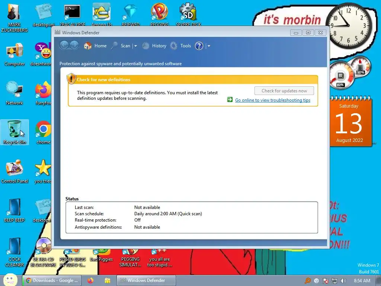Click the Windows Defender title bar icon
Image resolution: width=381 pixels, height=286 pixels.
[x=58, y=32]
